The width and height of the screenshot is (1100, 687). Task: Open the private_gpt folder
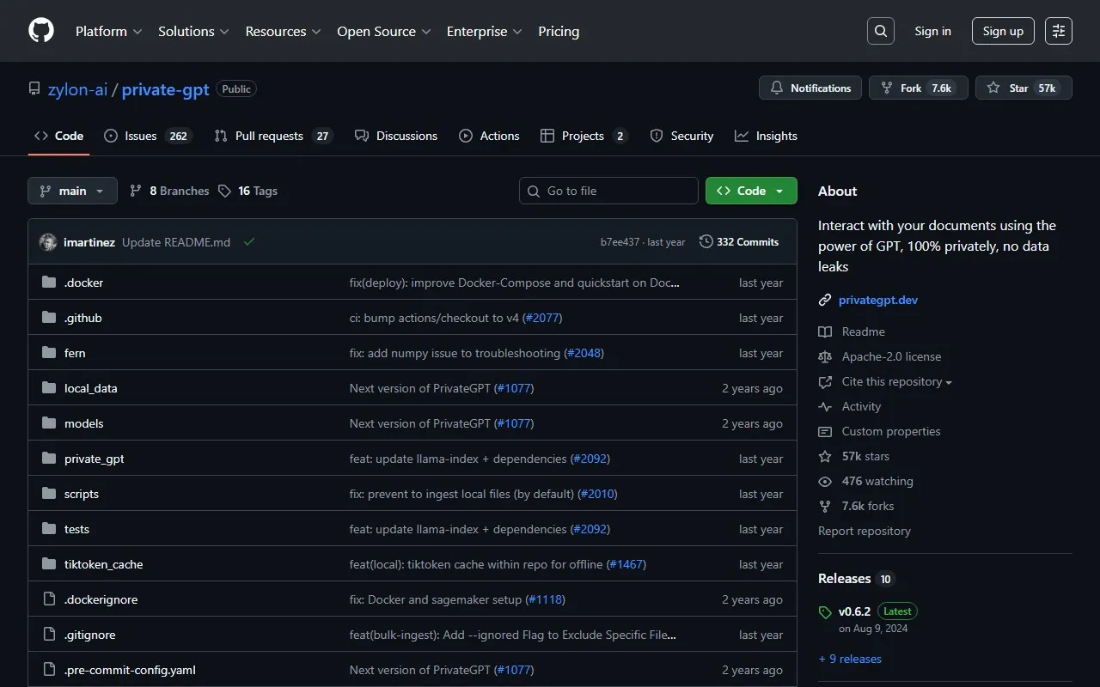pyautogui.click(x=94, y=459)
